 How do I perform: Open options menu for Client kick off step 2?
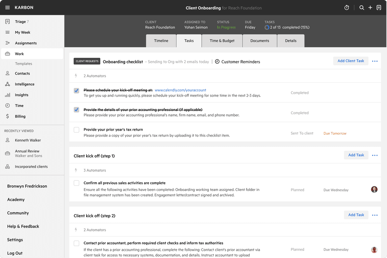point(374,215)
